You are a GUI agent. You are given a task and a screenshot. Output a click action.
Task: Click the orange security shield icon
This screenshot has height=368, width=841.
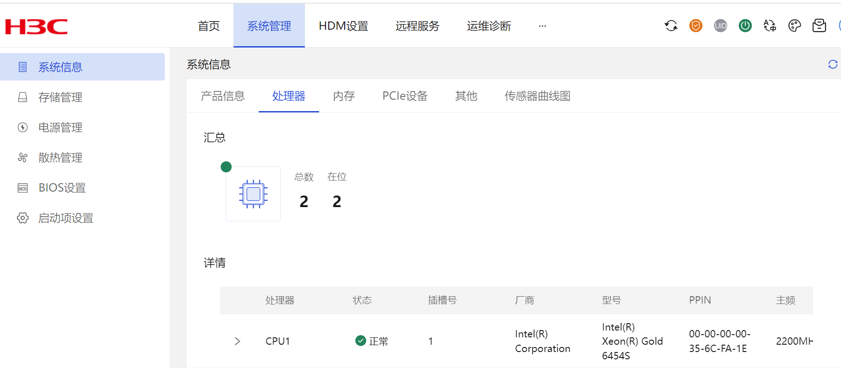tap(696, 26)
